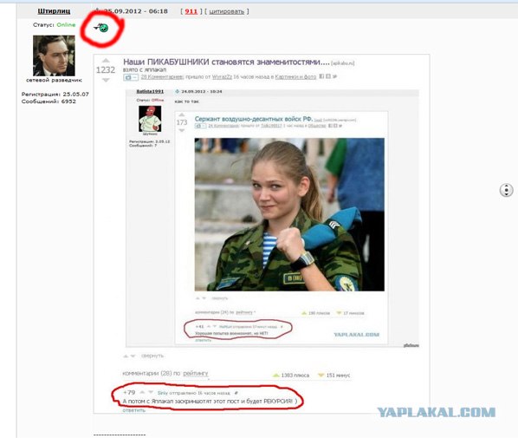The width and height of the screenshot is (518, 438).
Task: Open the Сержант воздушно-десантных войск РФ title
Action: [x=254, y=119]
